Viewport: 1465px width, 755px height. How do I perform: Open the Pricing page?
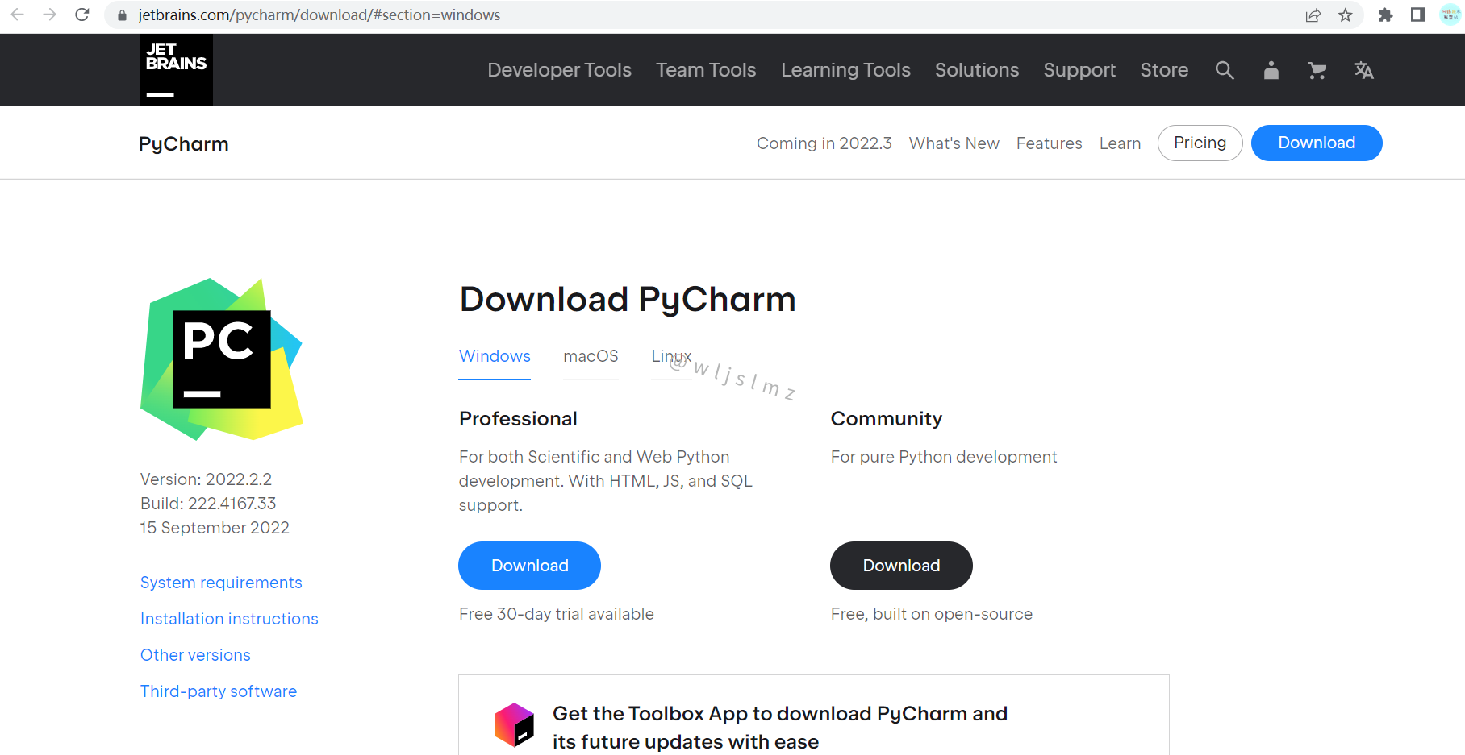pyautogui.click(x=1200, y=143)
